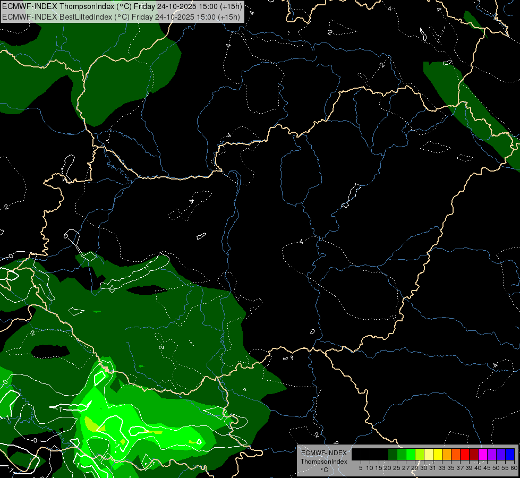
Task: Click legend tick value 20
Action: pyautogui.click(x=388, y=468)
